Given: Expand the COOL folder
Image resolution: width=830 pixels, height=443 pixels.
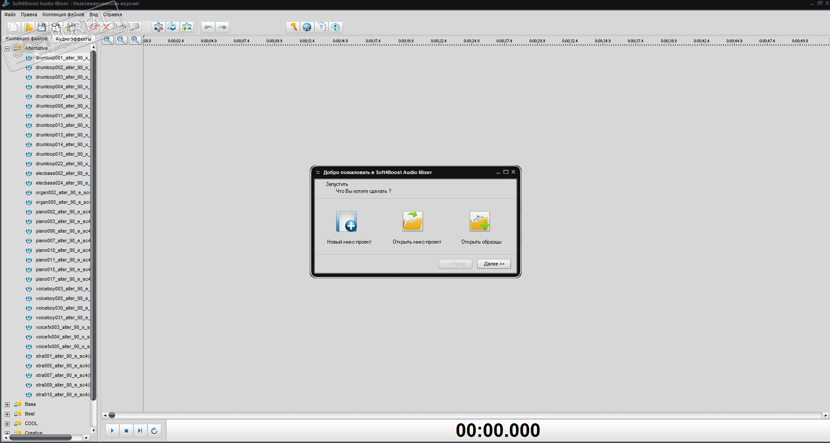Looking at the screenshot, I should 7,424.
